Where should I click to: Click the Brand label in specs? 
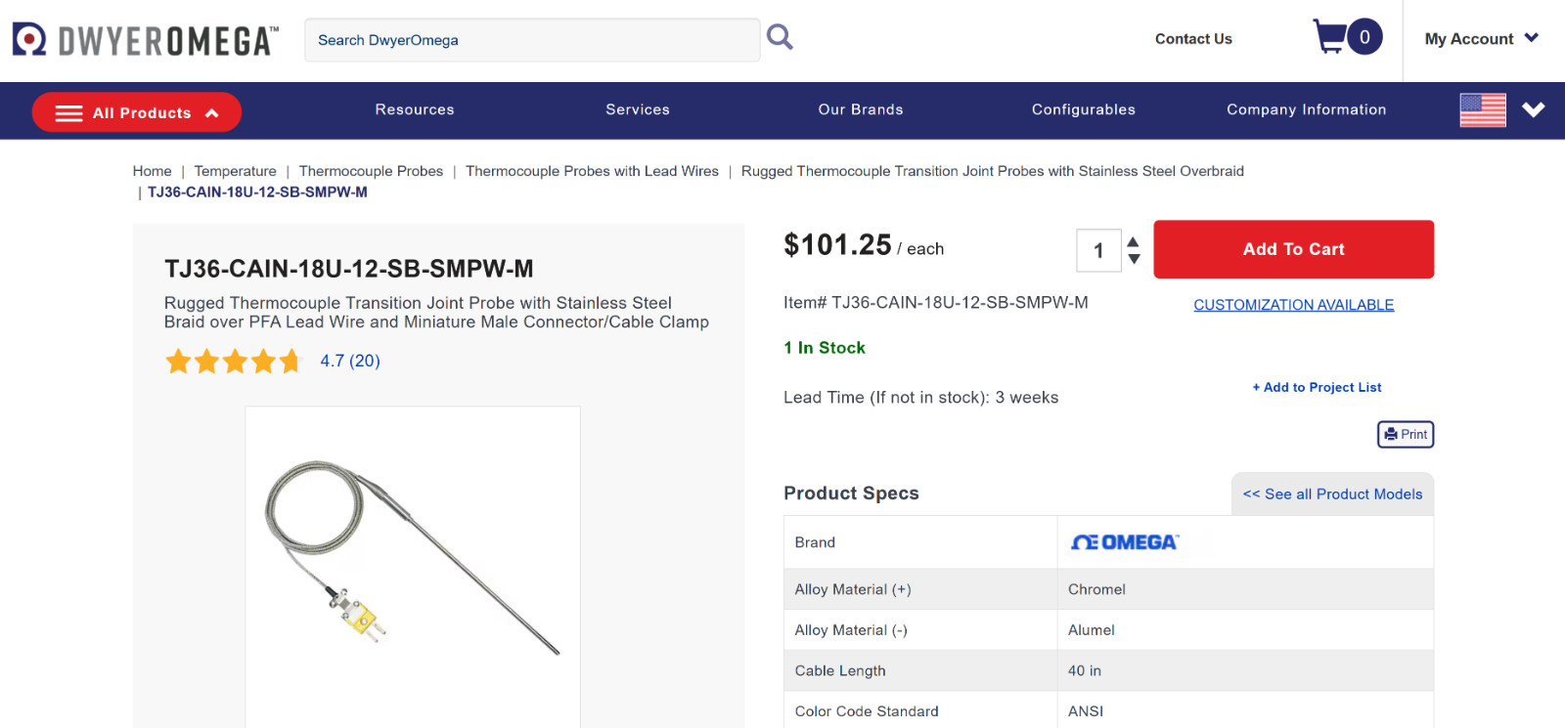[x=815, y=542]
